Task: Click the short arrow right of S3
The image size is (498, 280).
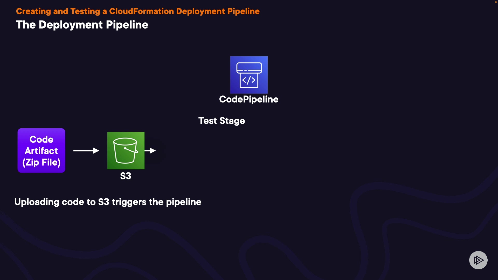Action: click(150, 151)
